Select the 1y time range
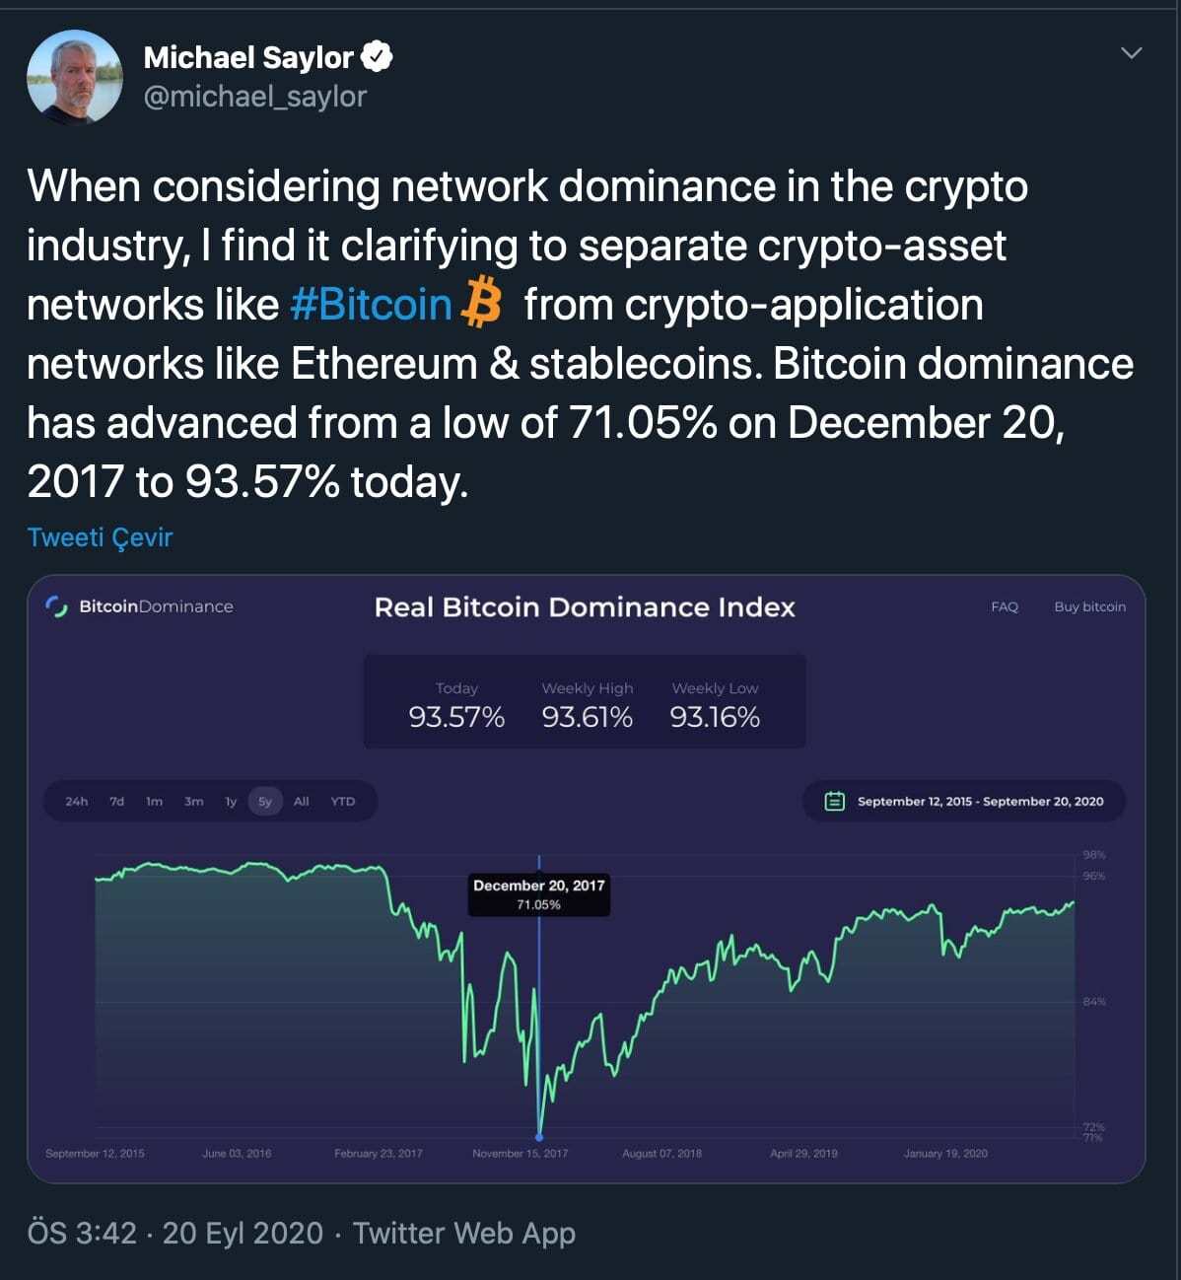 click(x=231, y=802)
